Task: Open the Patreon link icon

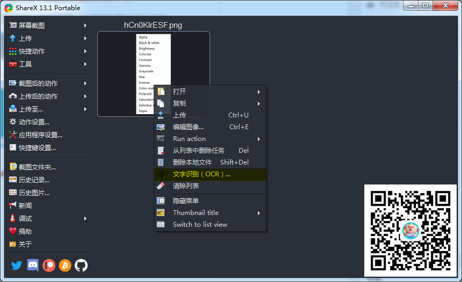Action: click(x=49, y=265)
